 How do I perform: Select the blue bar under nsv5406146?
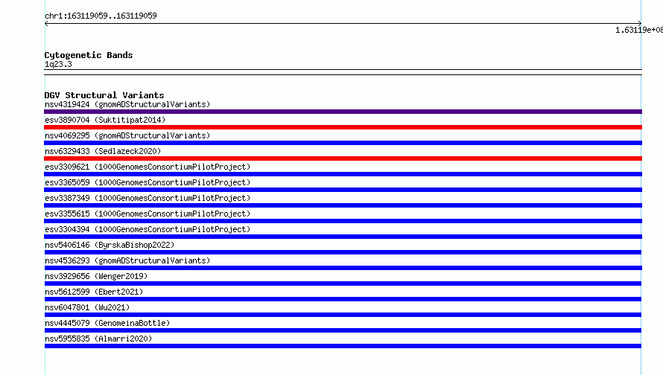coord(343,252)
